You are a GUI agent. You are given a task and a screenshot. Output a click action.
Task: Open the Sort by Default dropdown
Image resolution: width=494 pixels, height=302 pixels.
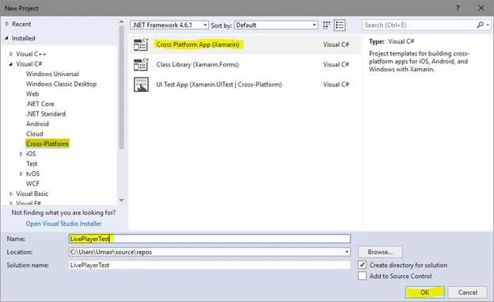click(x=276, y=25)
